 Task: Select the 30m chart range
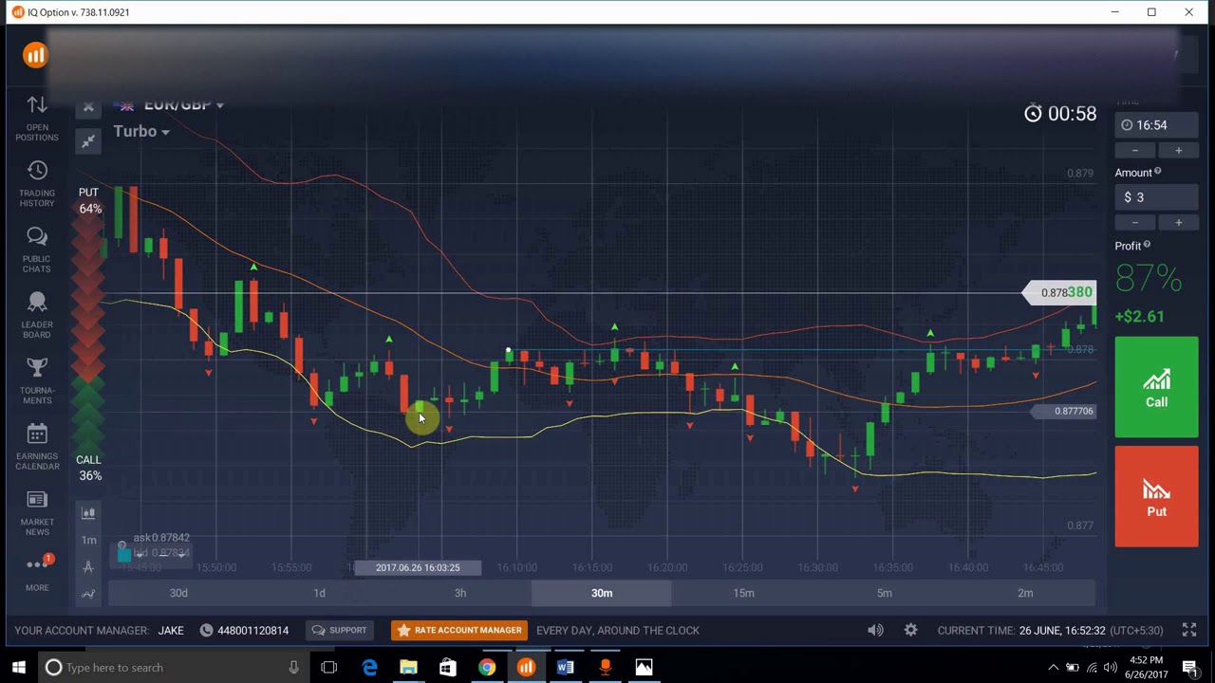602,593
